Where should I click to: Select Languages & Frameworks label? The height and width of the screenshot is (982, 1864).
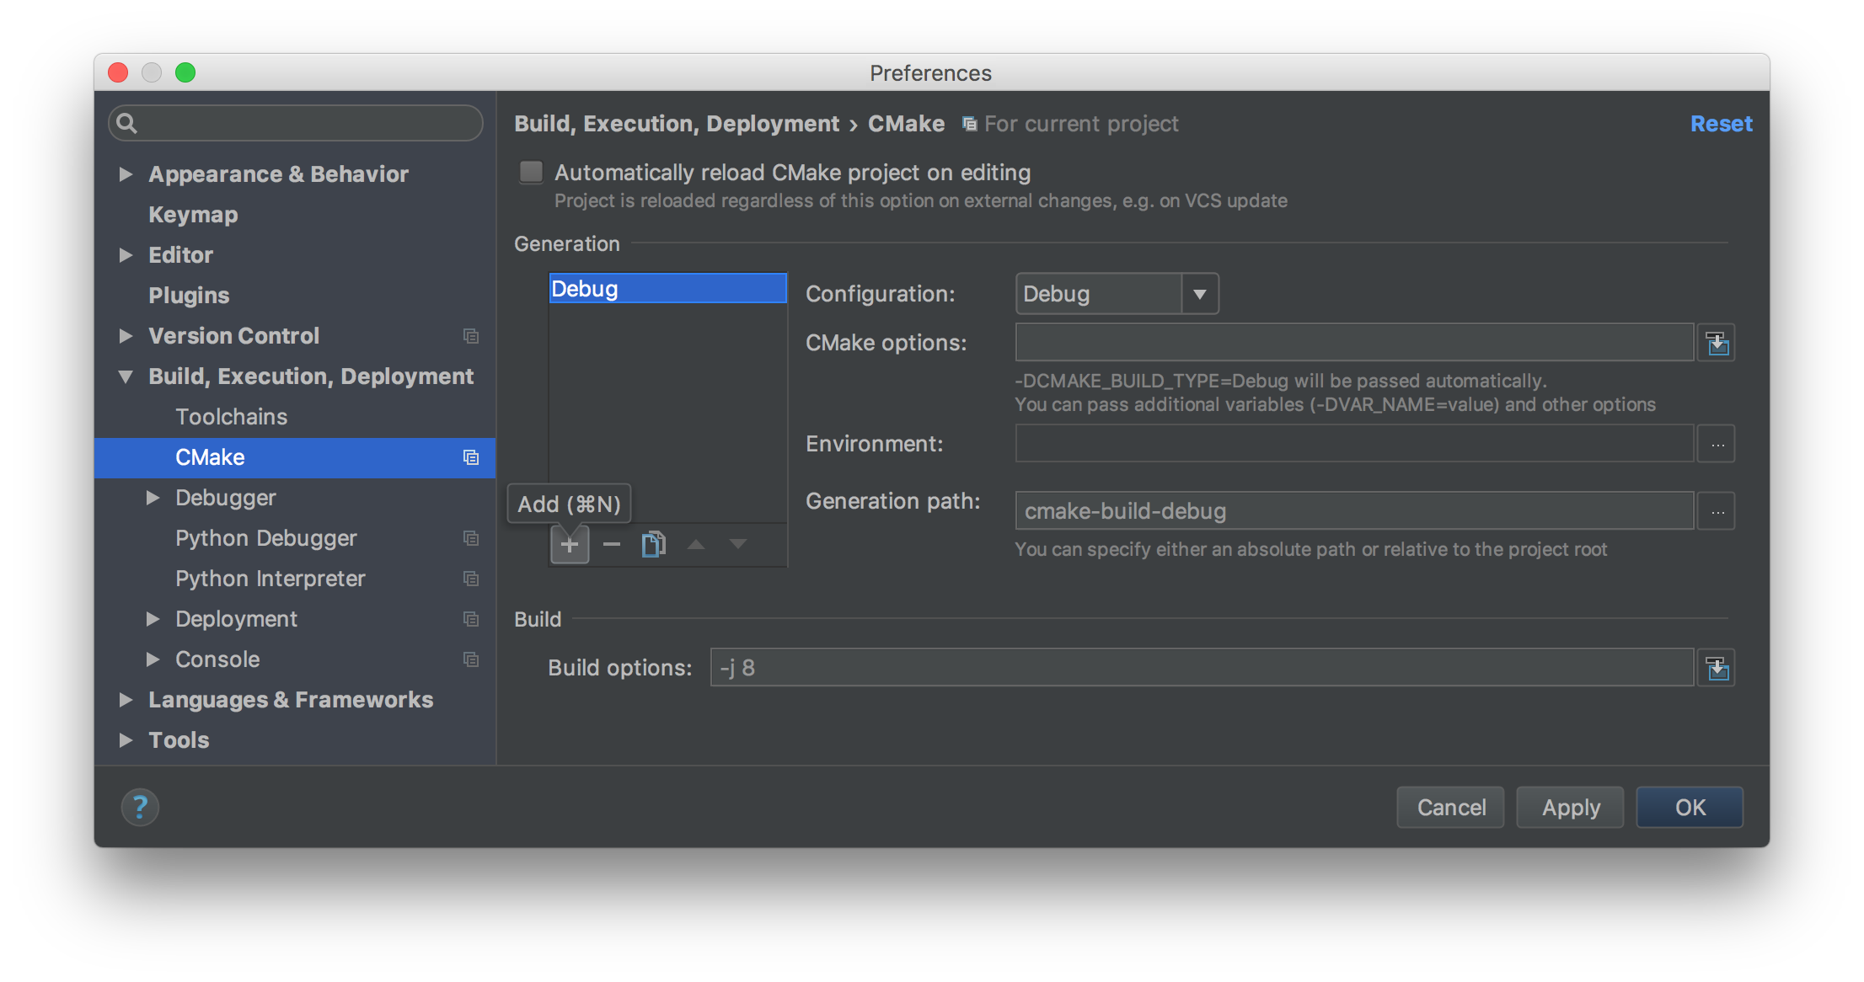click(x=291, y=700)
